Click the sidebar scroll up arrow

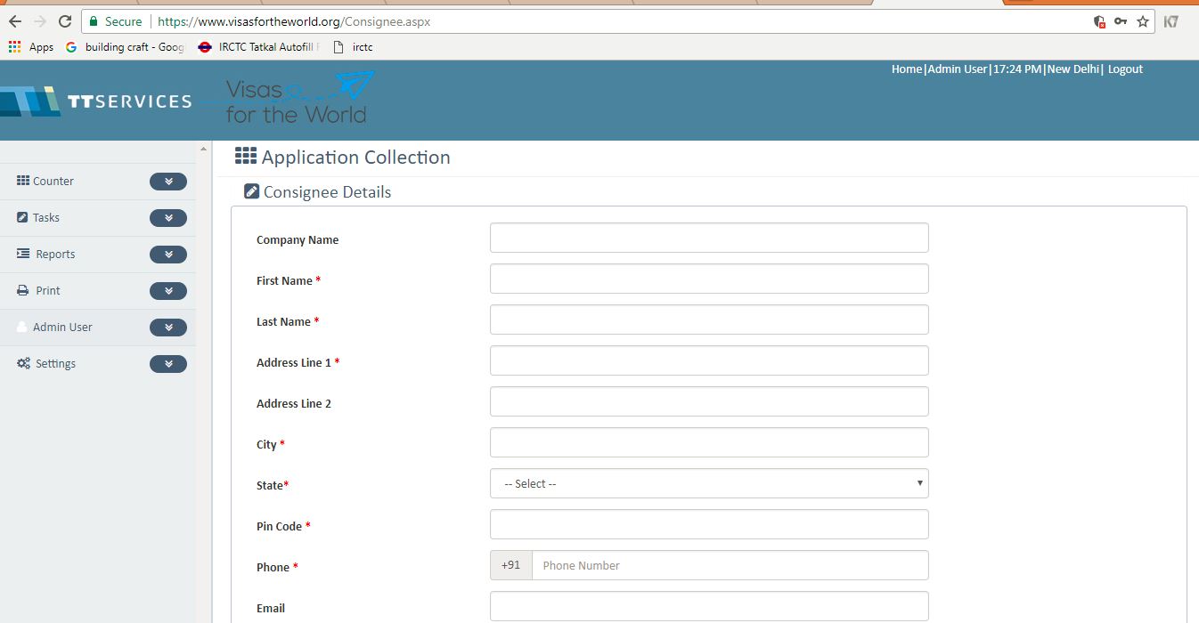[x=203, y=149]
